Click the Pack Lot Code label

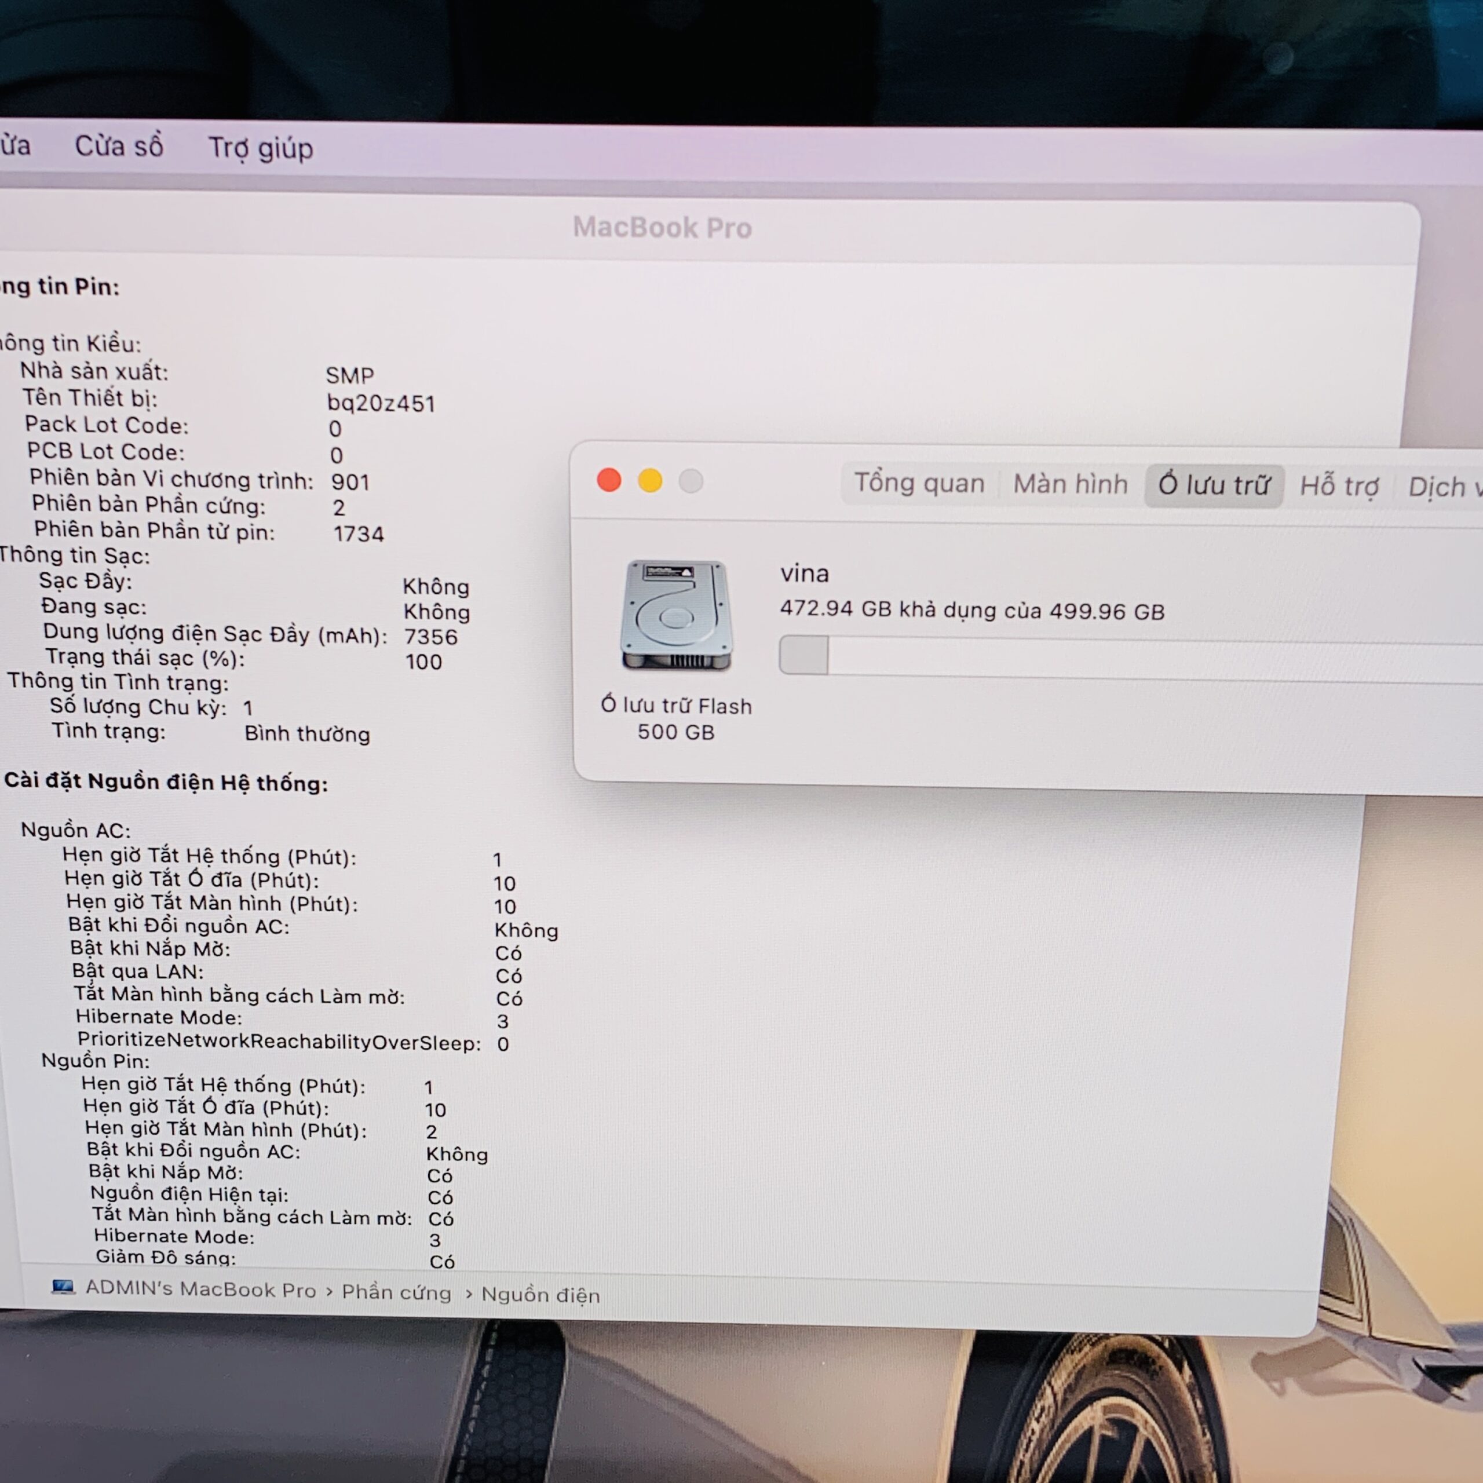[107, 425]
